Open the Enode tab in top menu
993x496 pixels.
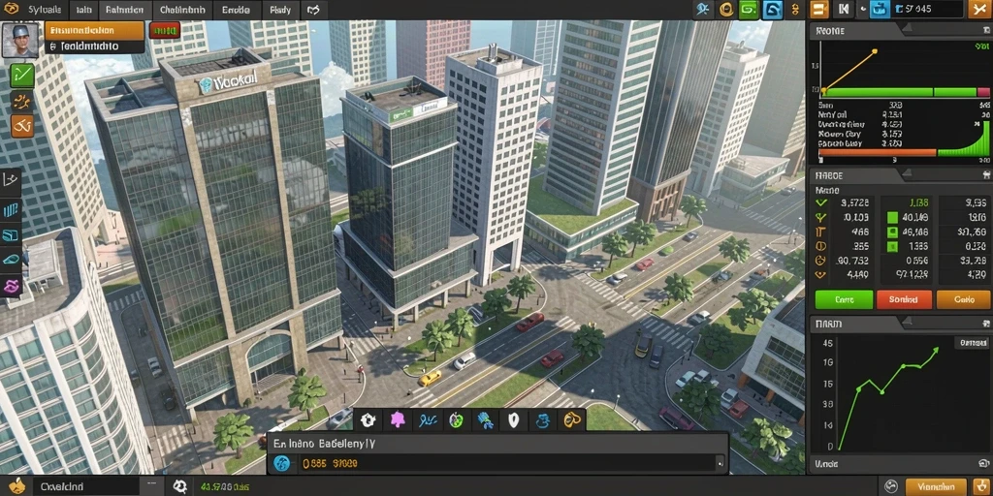tap(236, 10)
